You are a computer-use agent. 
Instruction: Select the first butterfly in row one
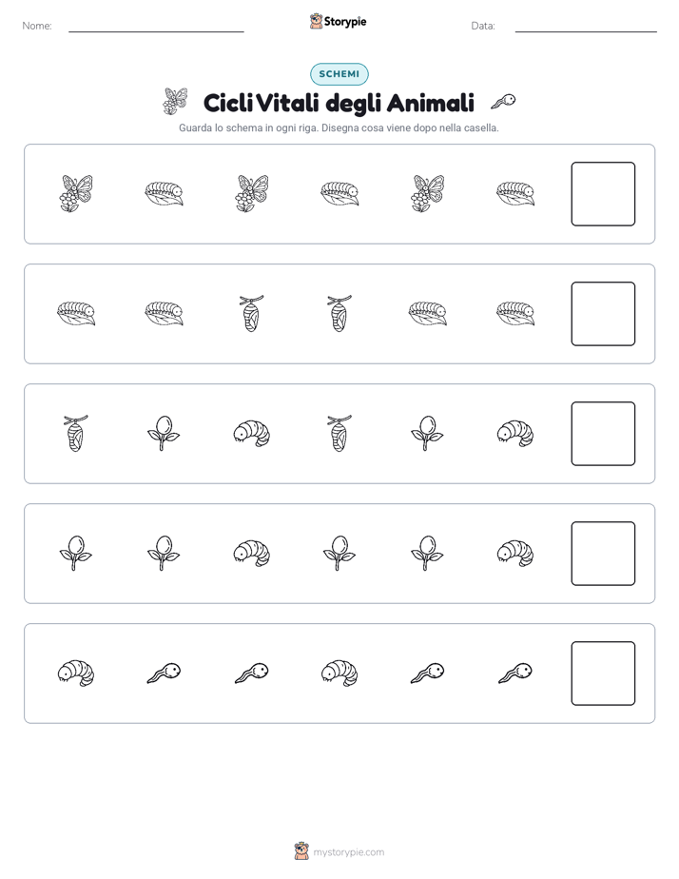(76, 193)
